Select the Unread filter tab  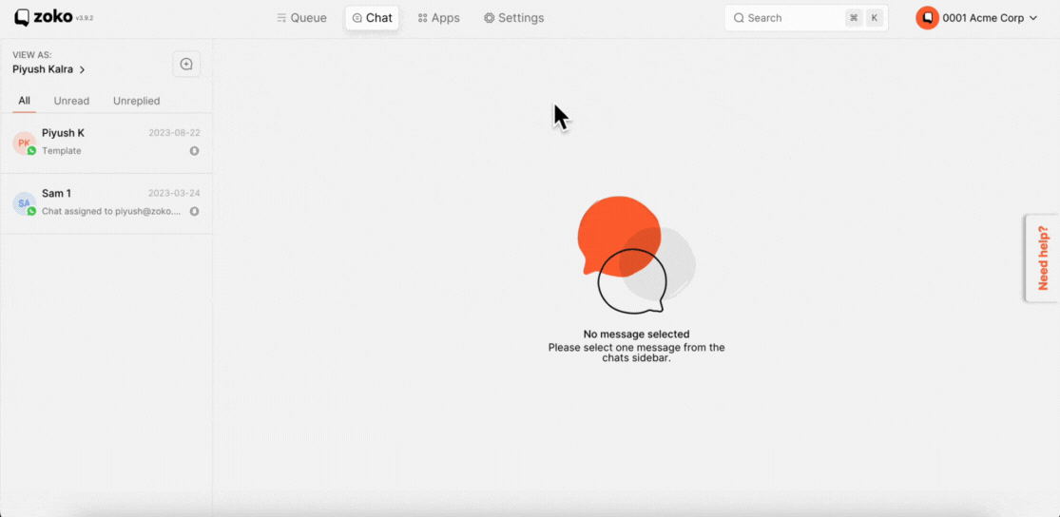coord(71,101)
